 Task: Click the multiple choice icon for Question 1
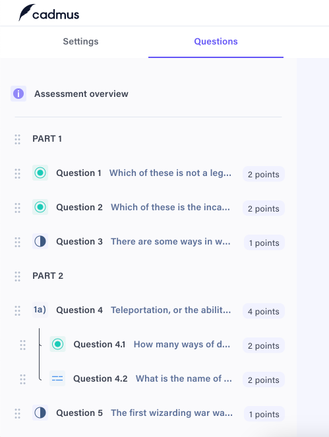point(40,173)
